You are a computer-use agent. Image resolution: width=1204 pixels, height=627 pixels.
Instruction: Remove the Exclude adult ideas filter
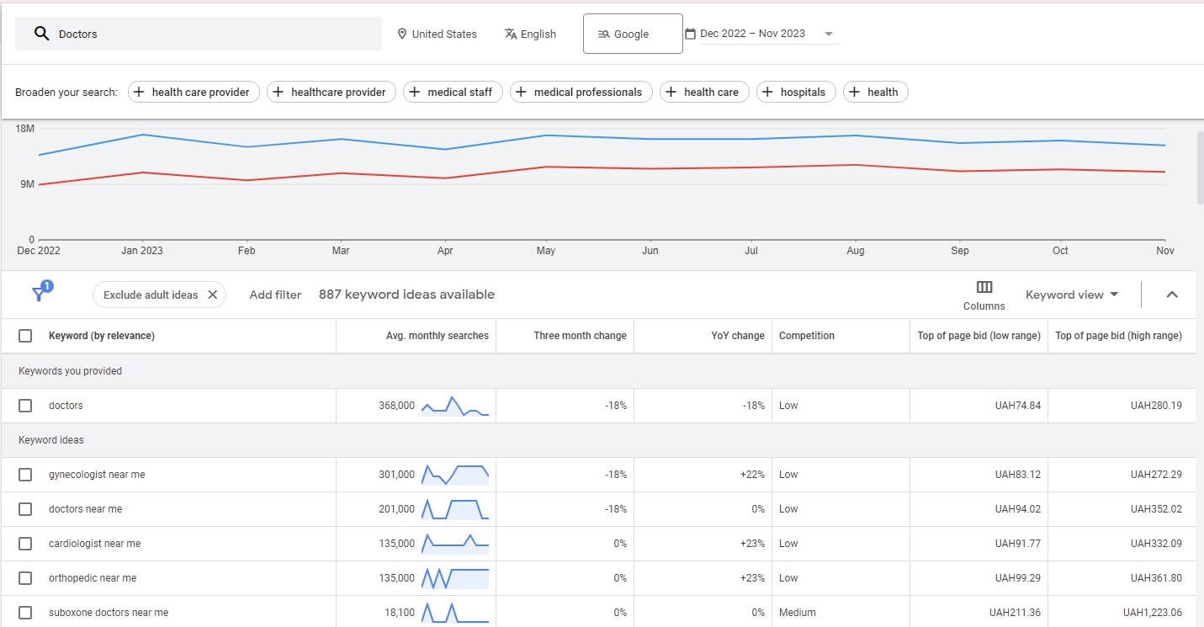(212, 295)
